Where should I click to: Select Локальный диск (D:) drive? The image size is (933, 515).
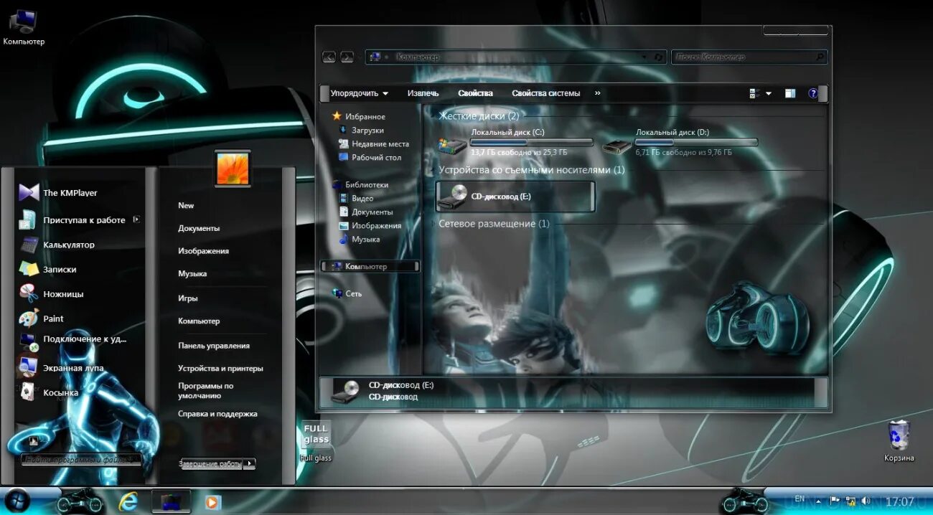coord(680,142)
